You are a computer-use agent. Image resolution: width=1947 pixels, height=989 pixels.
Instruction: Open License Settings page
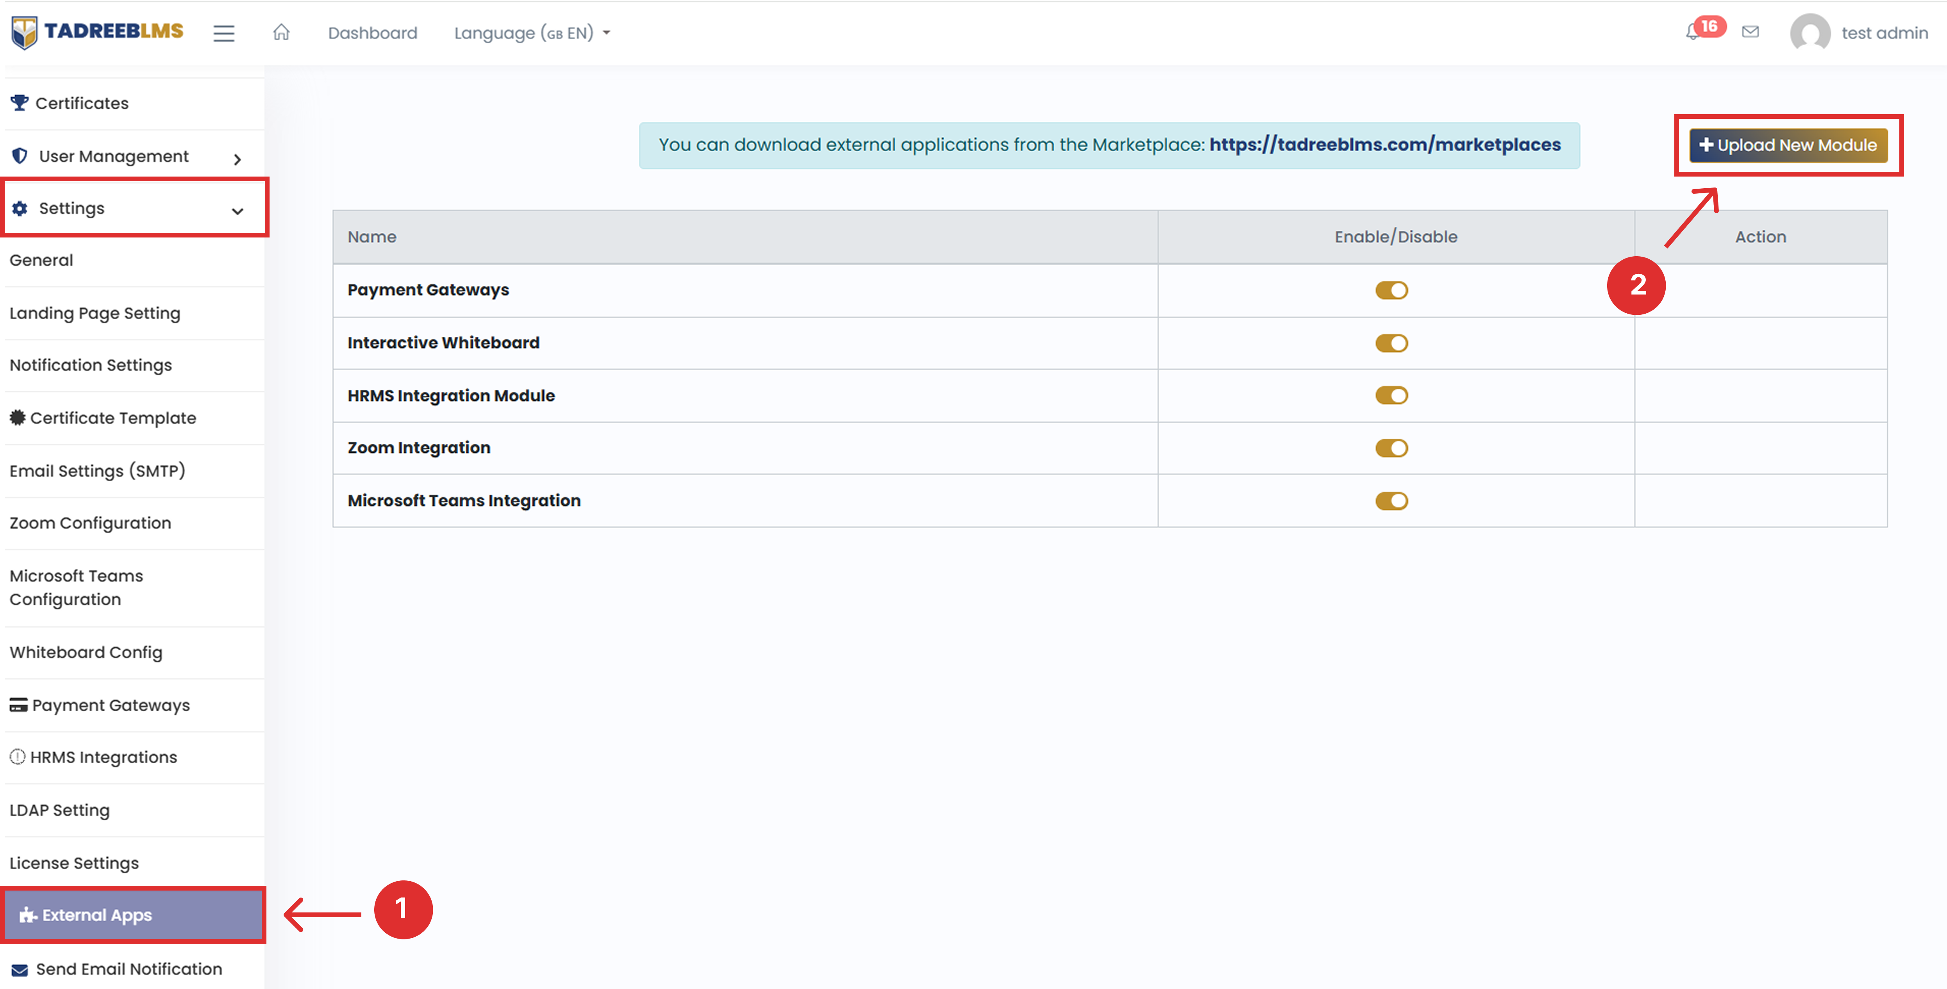(x=74, y=863)
